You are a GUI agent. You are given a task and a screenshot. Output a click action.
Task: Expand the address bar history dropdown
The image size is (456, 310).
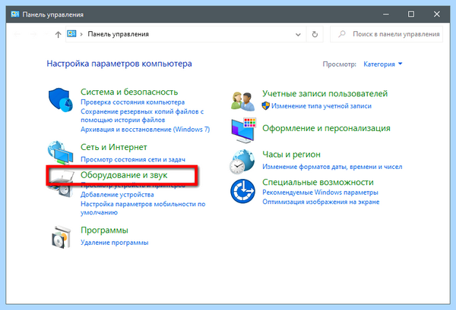pos(298,35)
